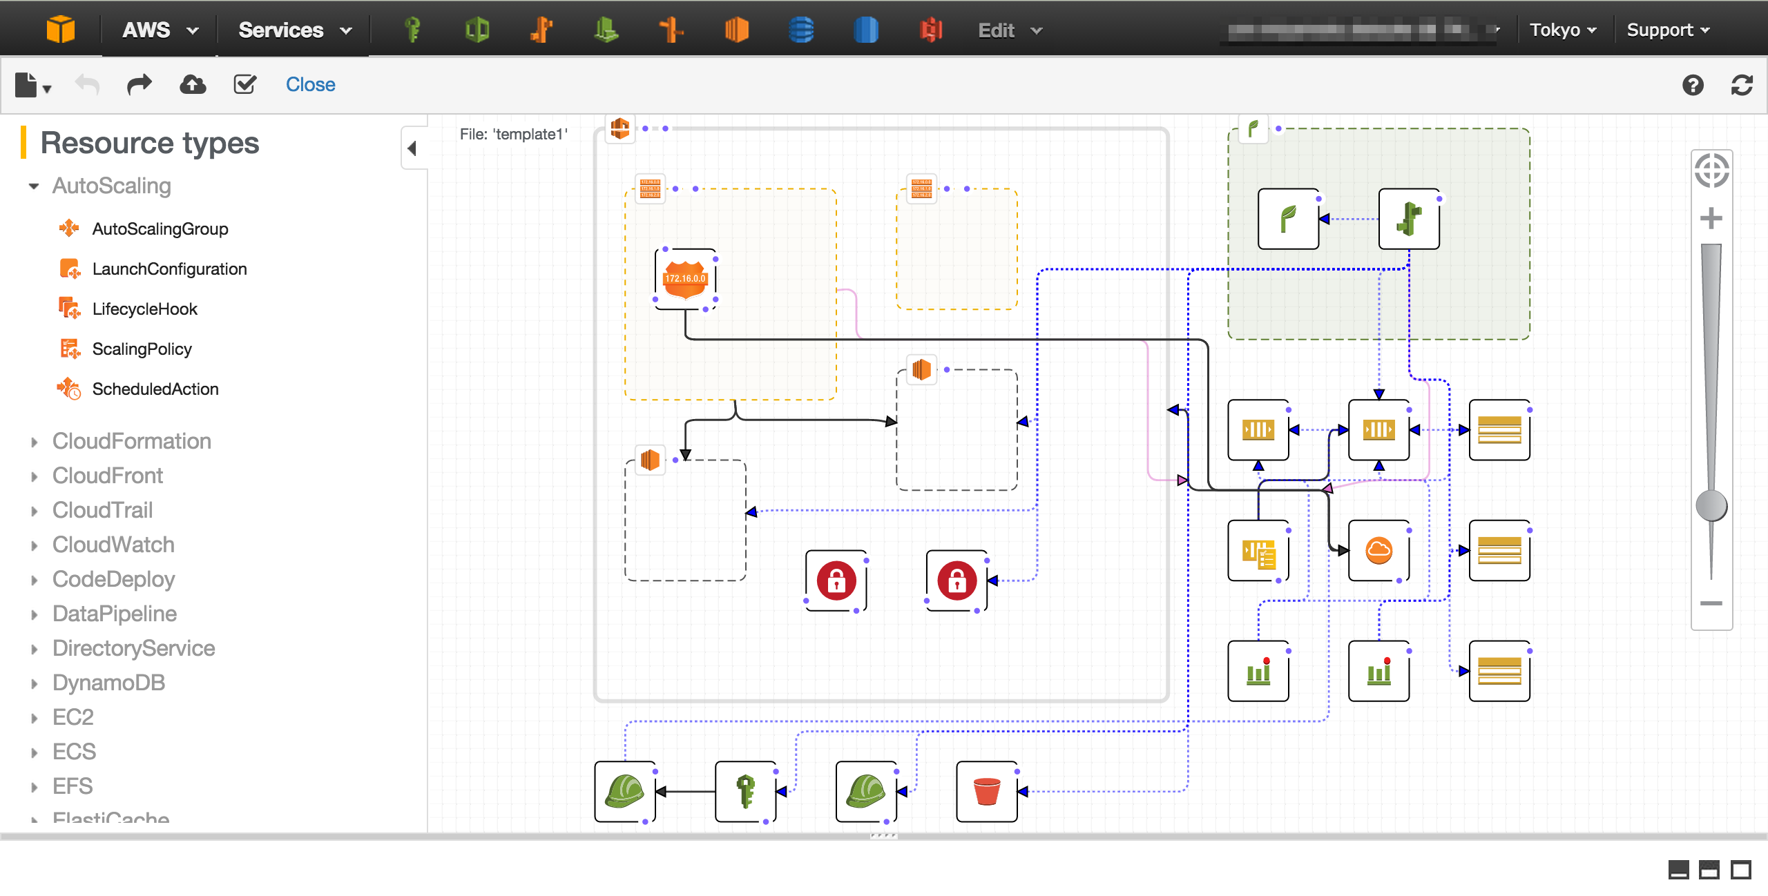Choose LifecycleHook resource type

128,309
